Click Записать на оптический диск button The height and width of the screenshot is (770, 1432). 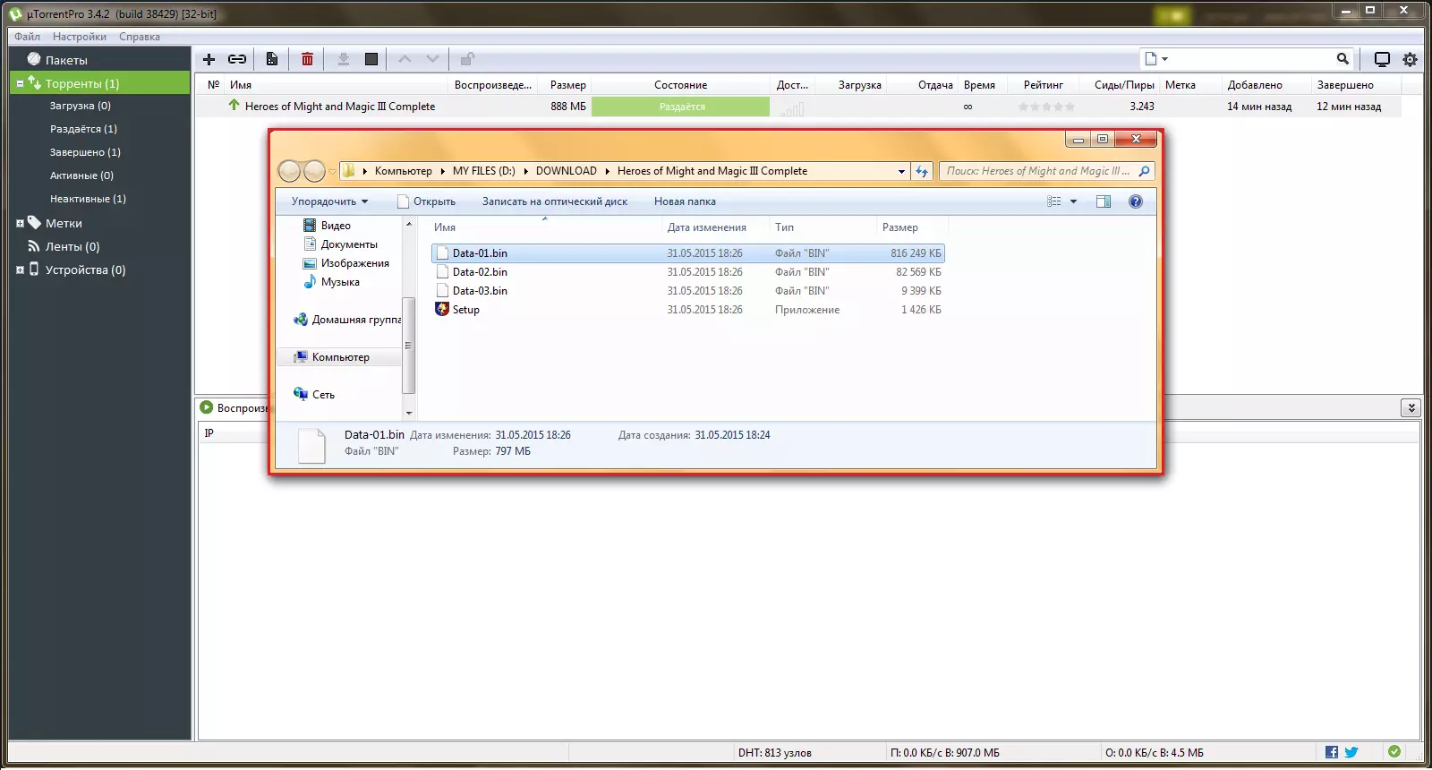pos(555,201)
